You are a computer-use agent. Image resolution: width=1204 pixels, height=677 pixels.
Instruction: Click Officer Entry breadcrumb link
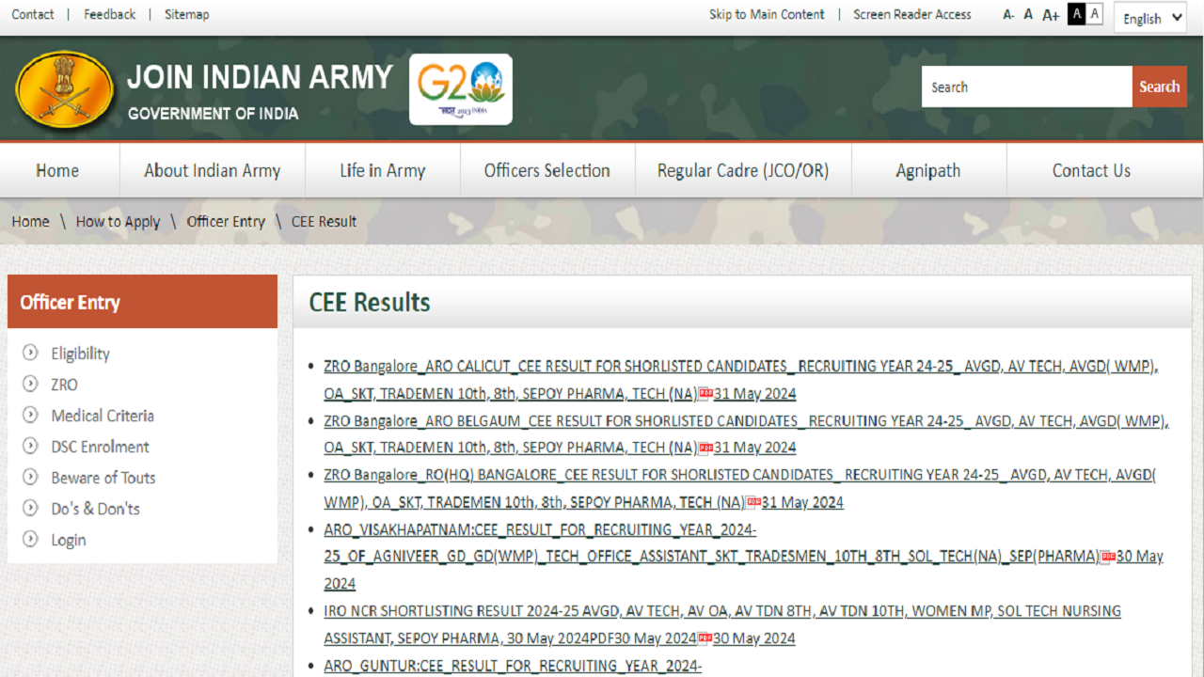click(226, 222)
